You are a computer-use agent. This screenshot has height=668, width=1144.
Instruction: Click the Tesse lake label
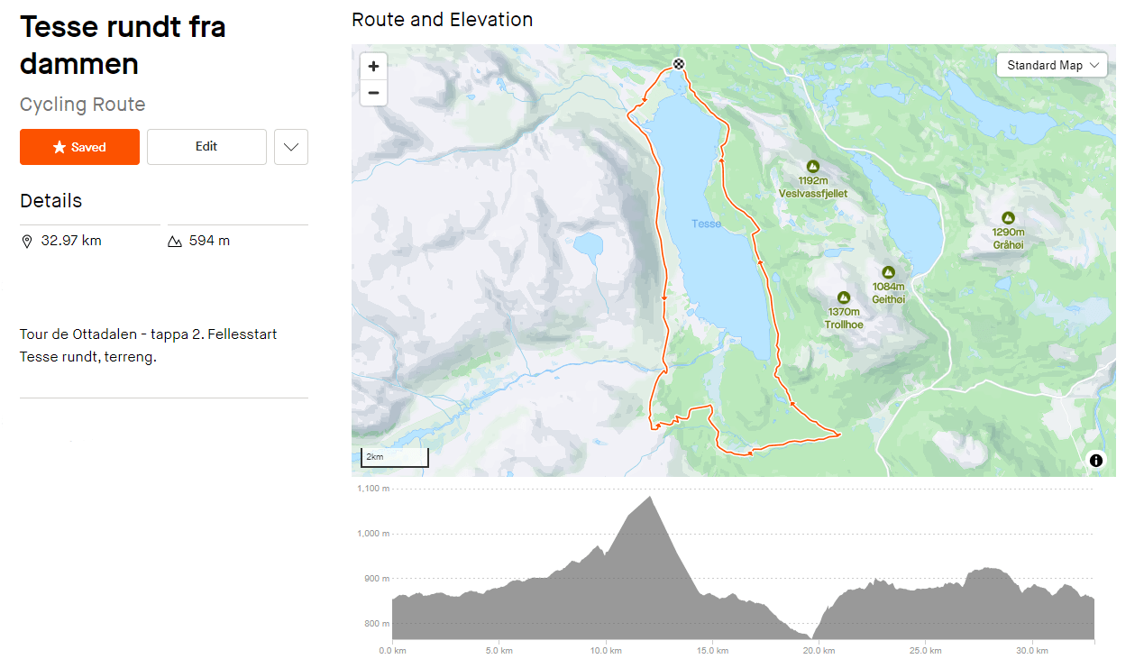tap(707, 224)
